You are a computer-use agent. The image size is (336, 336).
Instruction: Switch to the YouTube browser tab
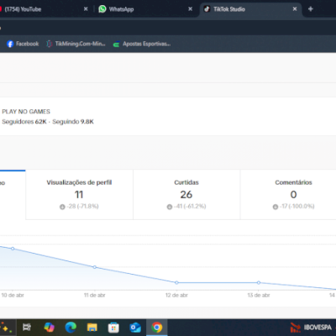45,9
